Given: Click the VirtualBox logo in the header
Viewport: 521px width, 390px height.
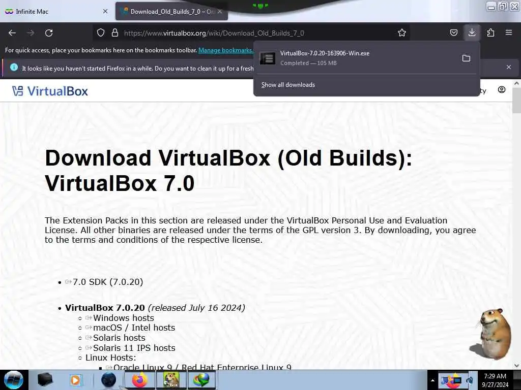Looking at the screenshot, I should (x=50, y=91).
